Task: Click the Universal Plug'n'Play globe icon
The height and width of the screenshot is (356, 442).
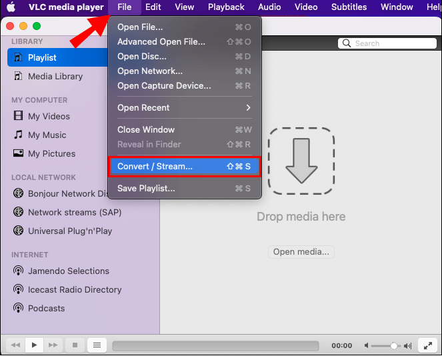Action: 18,230
